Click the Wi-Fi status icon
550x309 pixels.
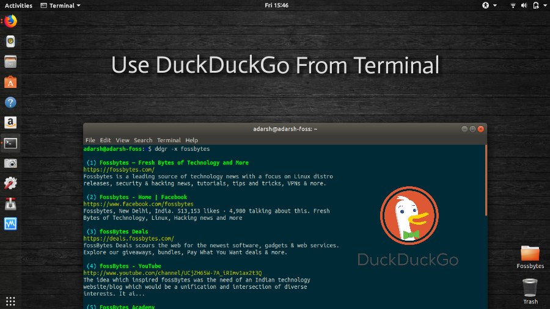coord(513,5)
